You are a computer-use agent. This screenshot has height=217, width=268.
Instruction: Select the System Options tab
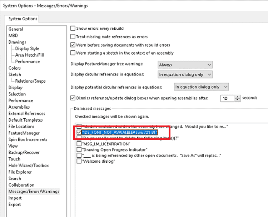click(x=23, y=19)
